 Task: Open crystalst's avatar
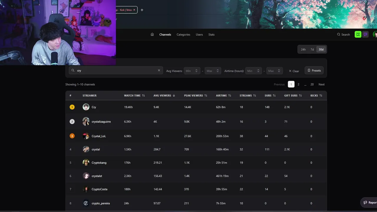(86, 176)
